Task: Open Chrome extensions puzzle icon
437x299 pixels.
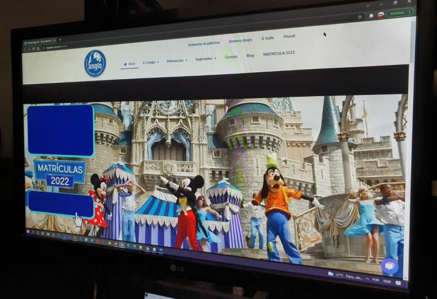Action: click(x=371, y=16)
